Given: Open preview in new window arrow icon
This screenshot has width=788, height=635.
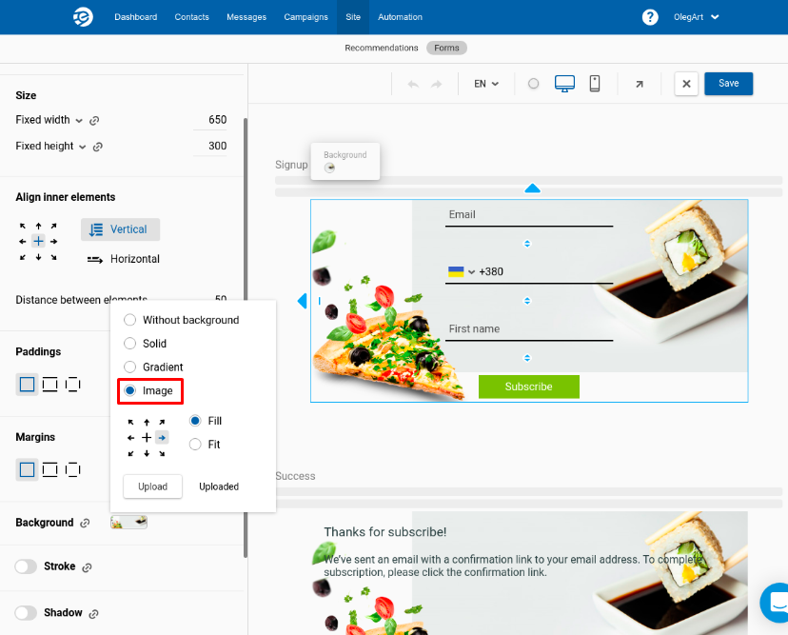Looking at the screenshot, I should click(x=640, y=84).
